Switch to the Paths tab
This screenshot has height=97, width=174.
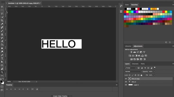point(143,64)
